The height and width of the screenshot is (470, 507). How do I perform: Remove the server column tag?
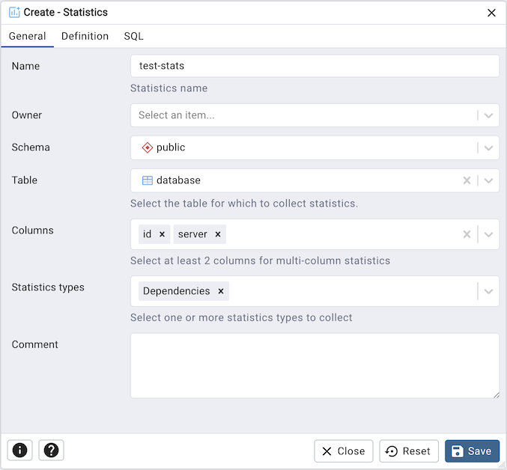click(x=218, y=234)
